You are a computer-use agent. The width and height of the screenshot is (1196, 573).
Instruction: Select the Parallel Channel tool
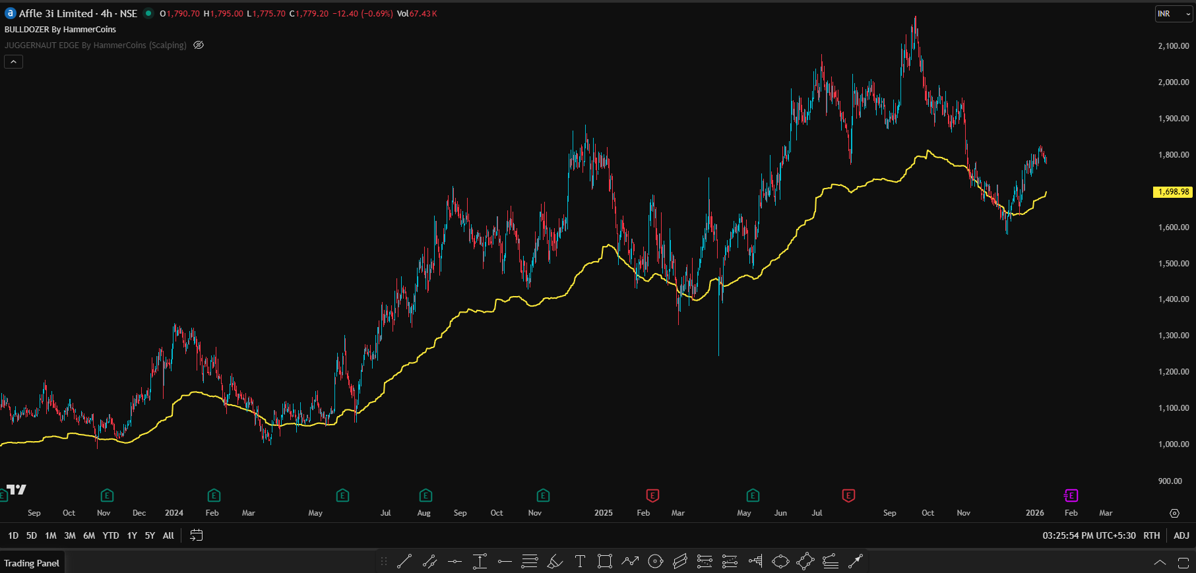[680, 561]
